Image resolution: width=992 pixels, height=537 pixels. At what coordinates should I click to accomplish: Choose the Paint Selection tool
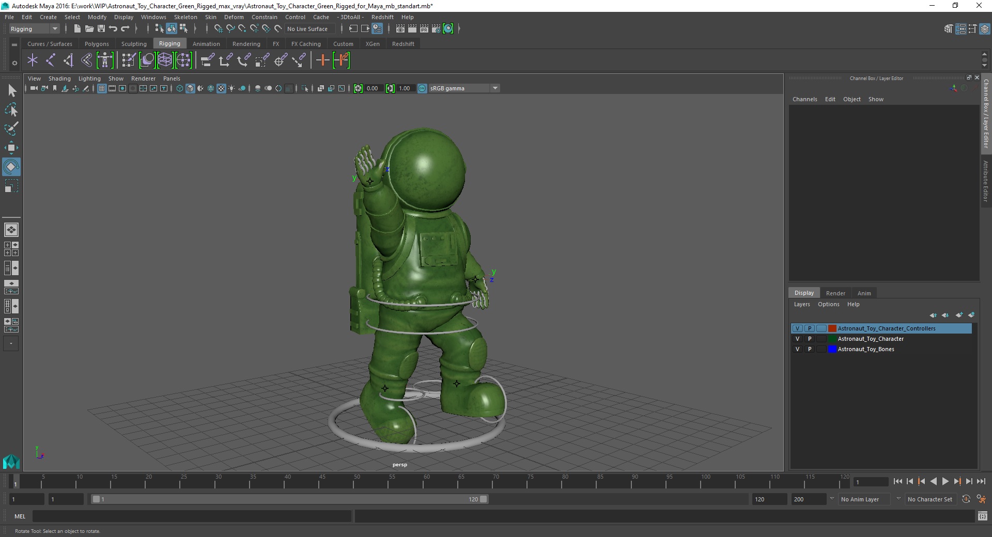[x=11, y=129]
